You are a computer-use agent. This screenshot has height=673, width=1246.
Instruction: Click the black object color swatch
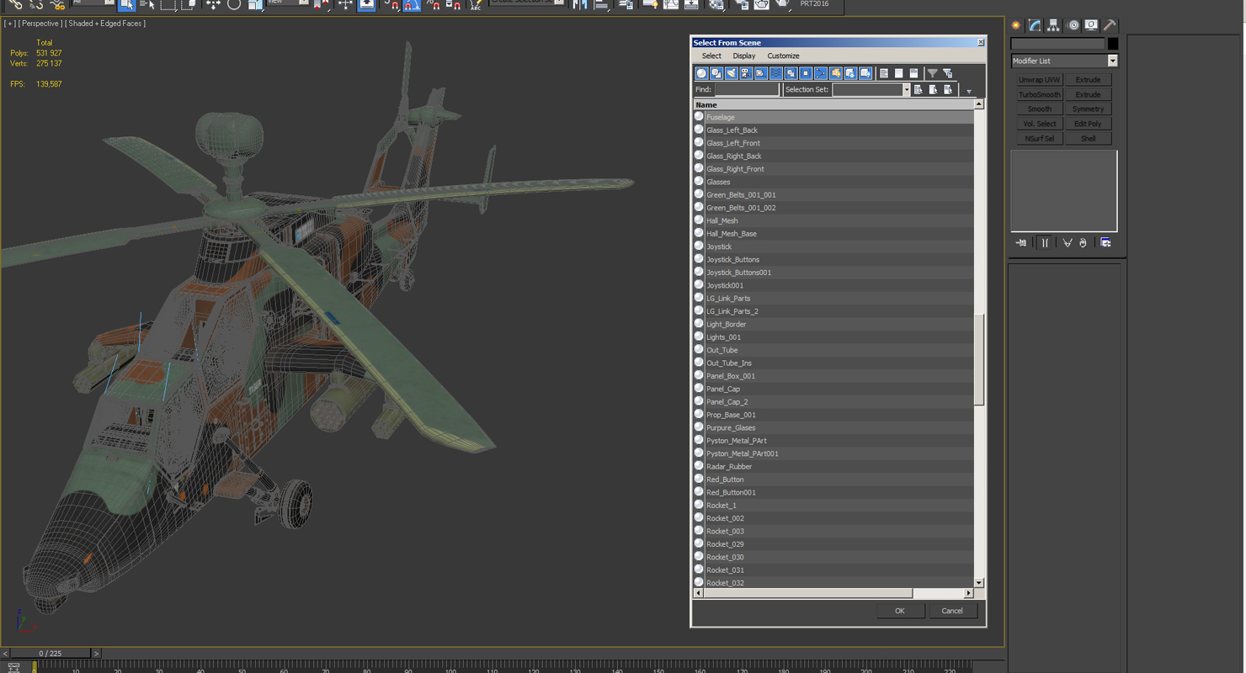click(x=1113, y=44)
